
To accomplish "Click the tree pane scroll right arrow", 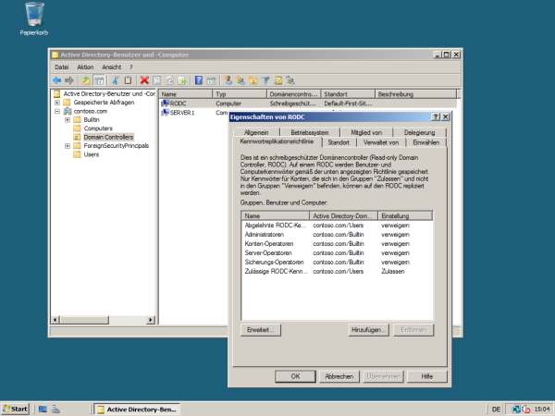I will coord(151,320).
